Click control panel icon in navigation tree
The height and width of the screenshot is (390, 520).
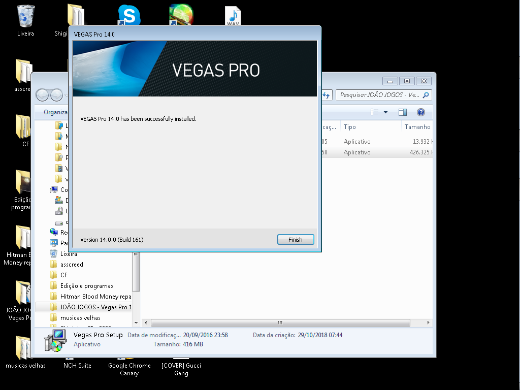[x=54, y=243]
